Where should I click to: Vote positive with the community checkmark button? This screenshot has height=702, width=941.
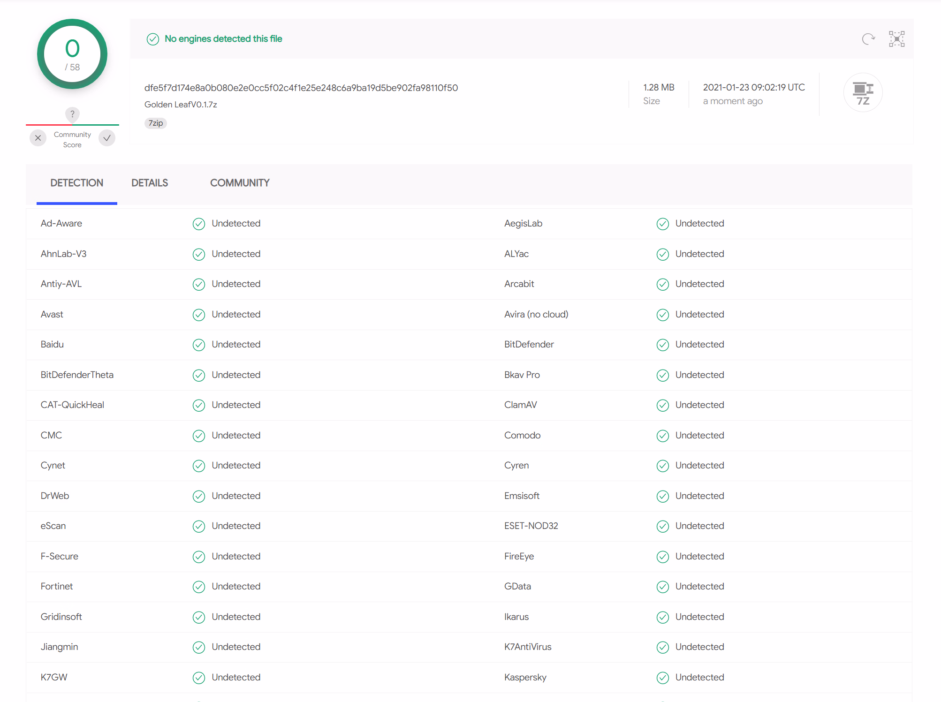click(107, 138)
